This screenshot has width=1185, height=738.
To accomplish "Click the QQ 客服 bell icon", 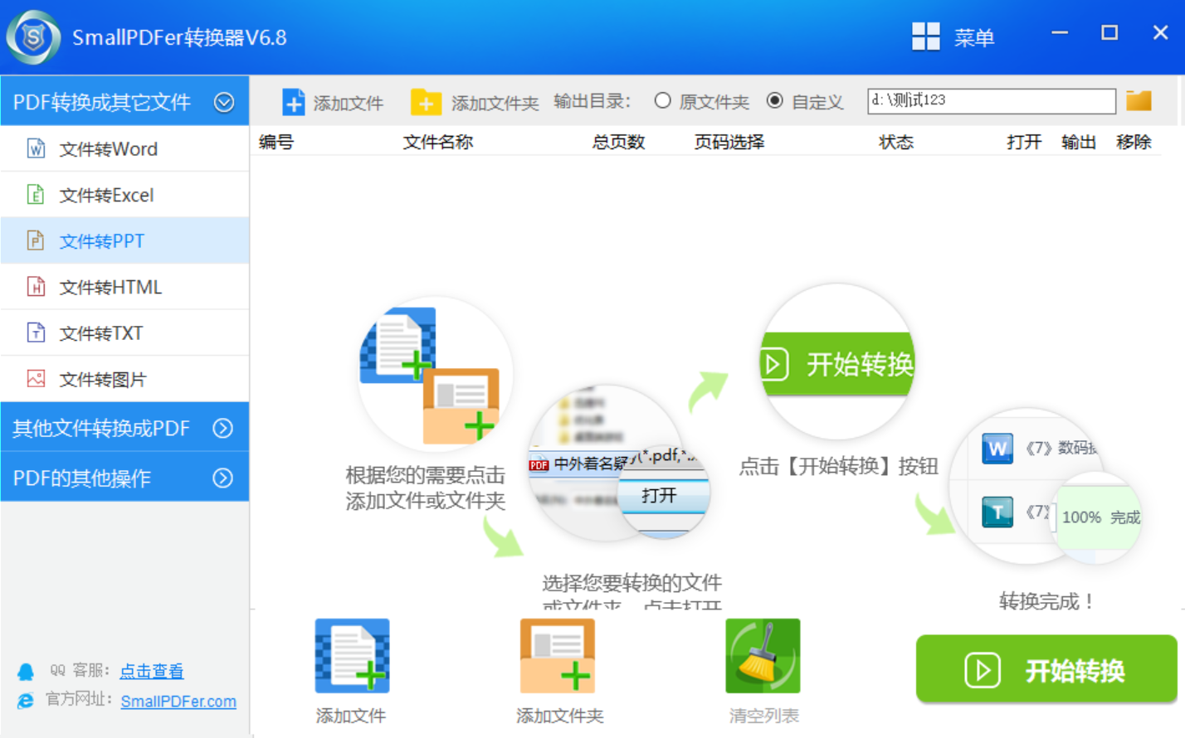I will (26, 671).
